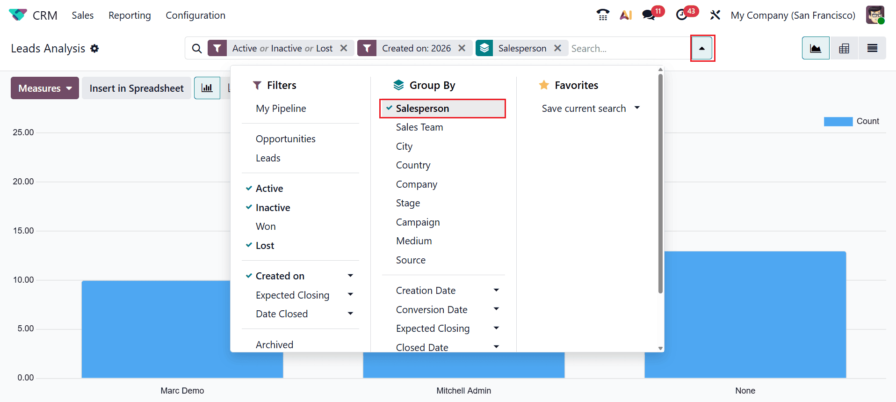
Task: Expand Creation Date group by options
Action: click(x=496, y=290)
